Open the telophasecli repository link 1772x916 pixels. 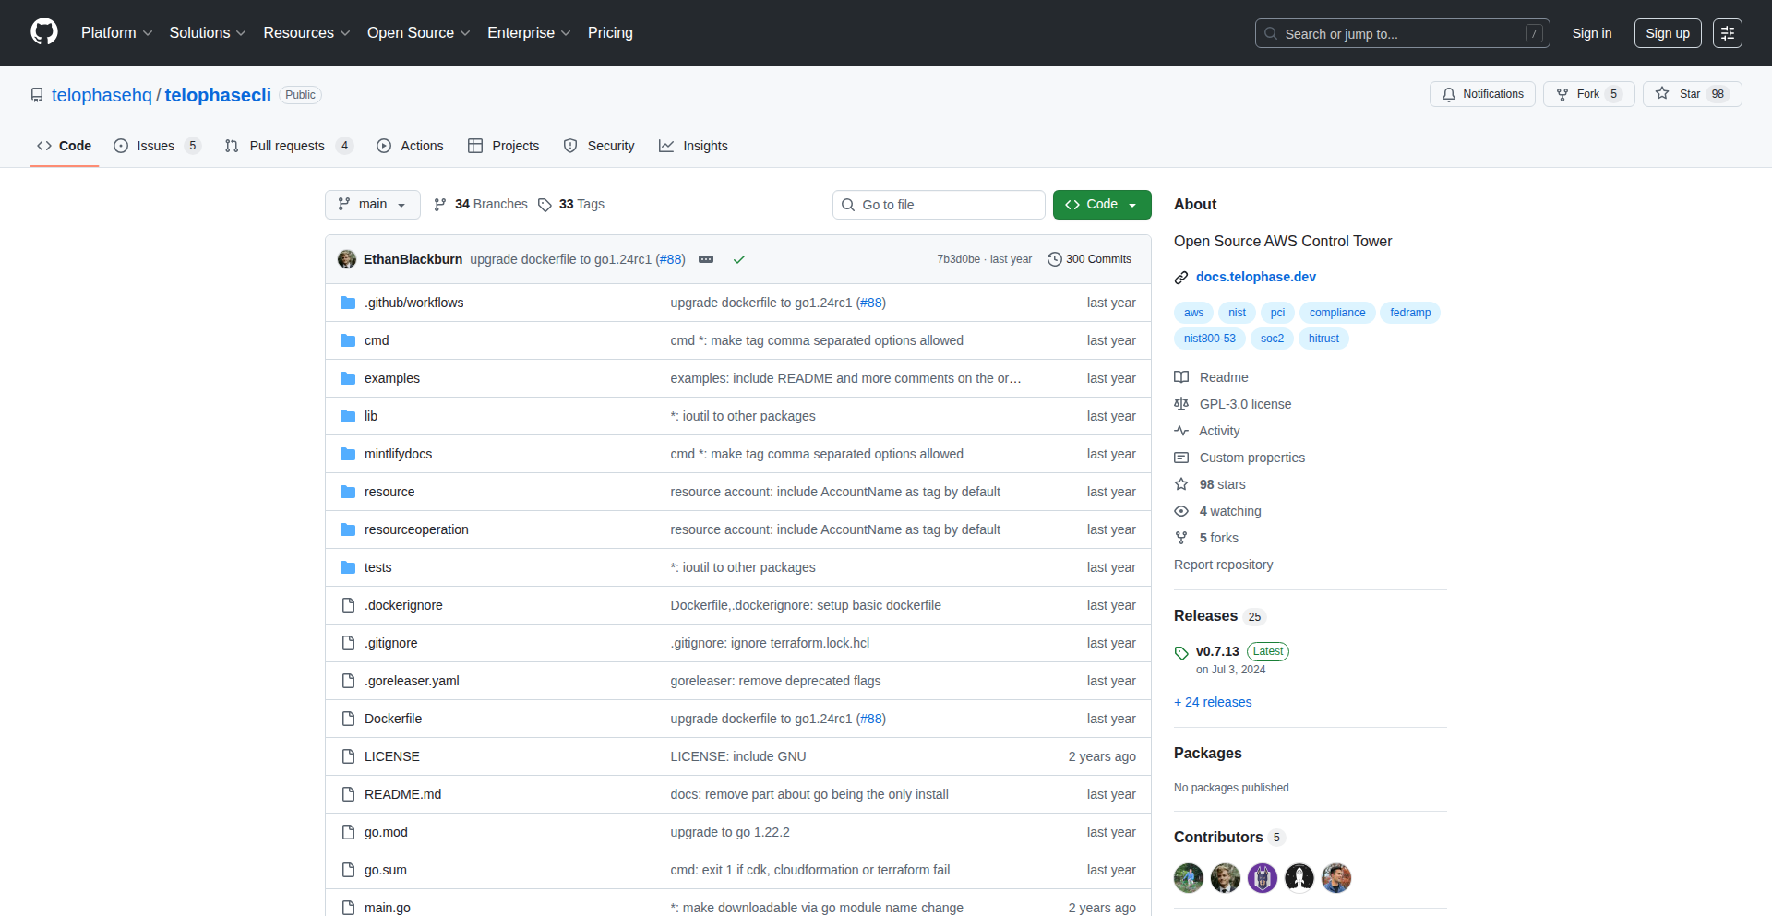218,95
